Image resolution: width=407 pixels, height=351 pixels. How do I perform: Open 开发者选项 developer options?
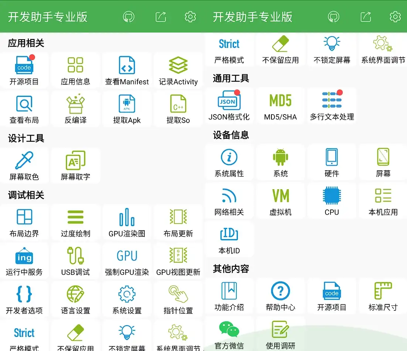point(24,299)
